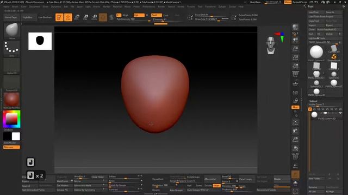348x195 pixels.
Task: Toggle the Persp perspective icon
Action: tap(295, 74)
